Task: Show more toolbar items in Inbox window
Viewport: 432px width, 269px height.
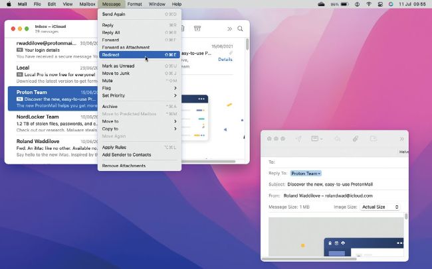Action: click(x=229, y=29)
